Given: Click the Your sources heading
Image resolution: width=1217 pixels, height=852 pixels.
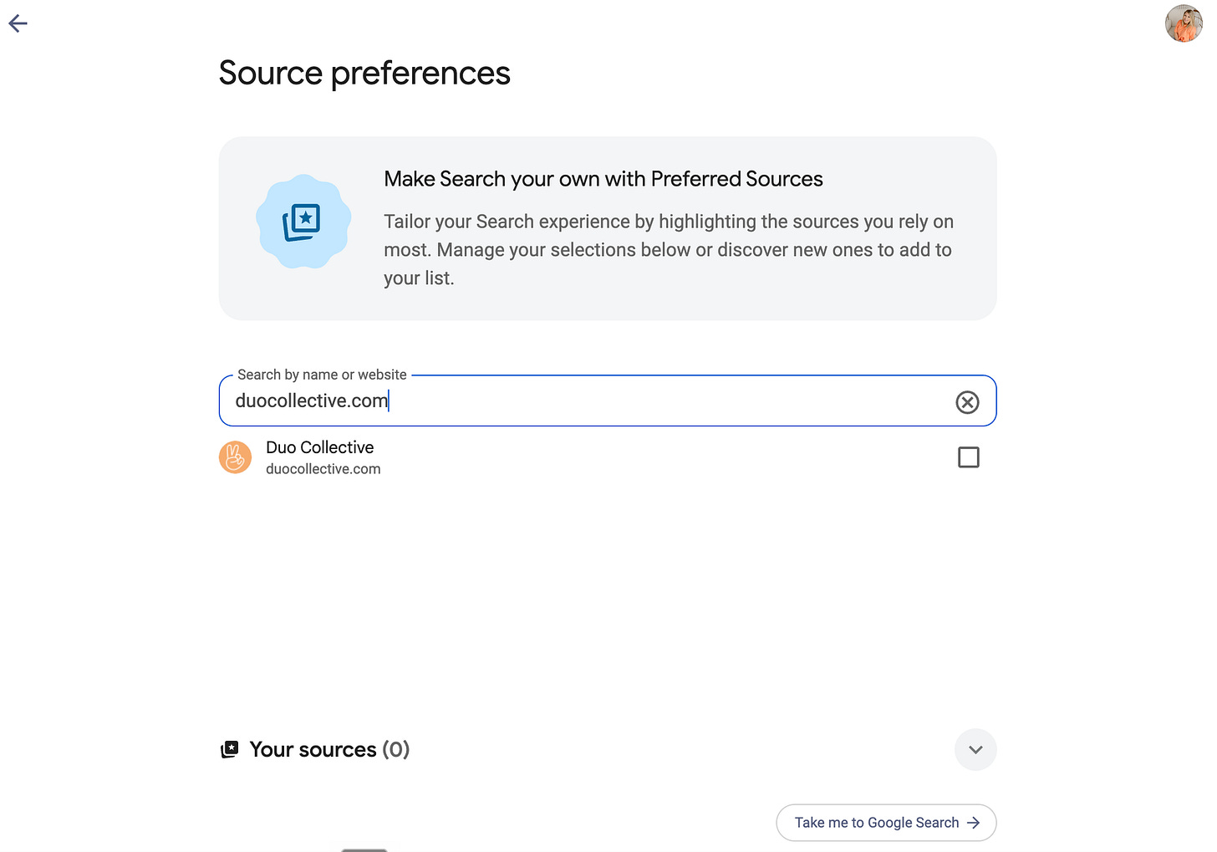Looking at the screenshot, I should pyautogui.click(x=313, y=749).
